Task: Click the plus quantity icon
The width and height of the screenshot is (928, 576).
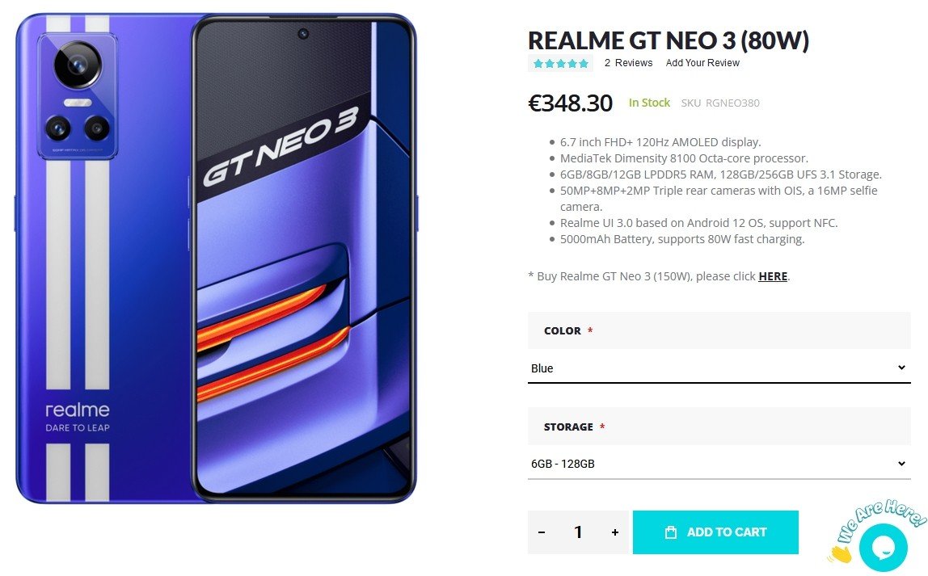Action: point(615,532)
